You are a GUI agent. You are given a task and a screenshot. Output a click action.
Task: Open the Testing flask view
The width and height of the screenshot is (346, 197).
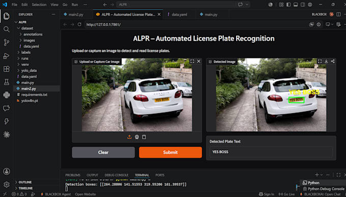pyautogui.click(x=7, y=82)
